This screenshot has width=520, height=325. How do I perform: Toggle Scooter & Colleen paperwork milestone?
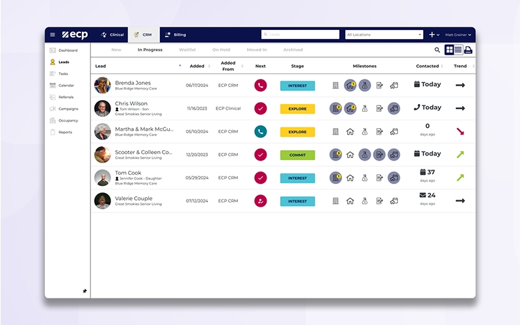[379, 155]
